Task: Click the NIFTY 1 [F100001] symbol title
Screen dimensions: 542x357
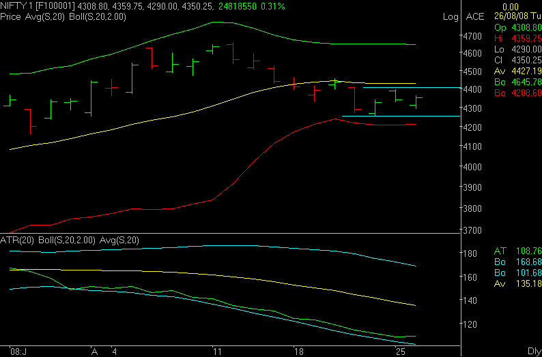Action: click(38, 7)
